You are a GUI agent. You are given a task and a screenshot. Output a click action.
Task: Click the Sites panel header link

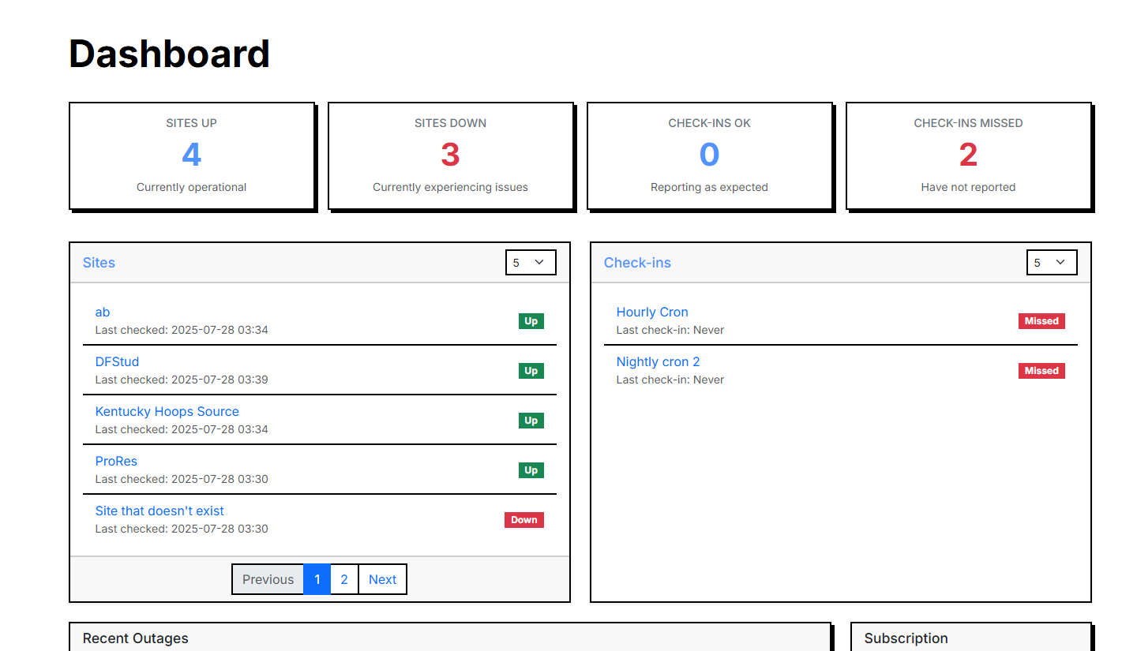point(99,263)
